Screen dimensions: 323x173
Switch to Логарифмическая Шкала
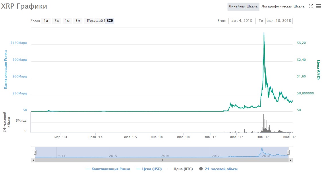point(283,6)
